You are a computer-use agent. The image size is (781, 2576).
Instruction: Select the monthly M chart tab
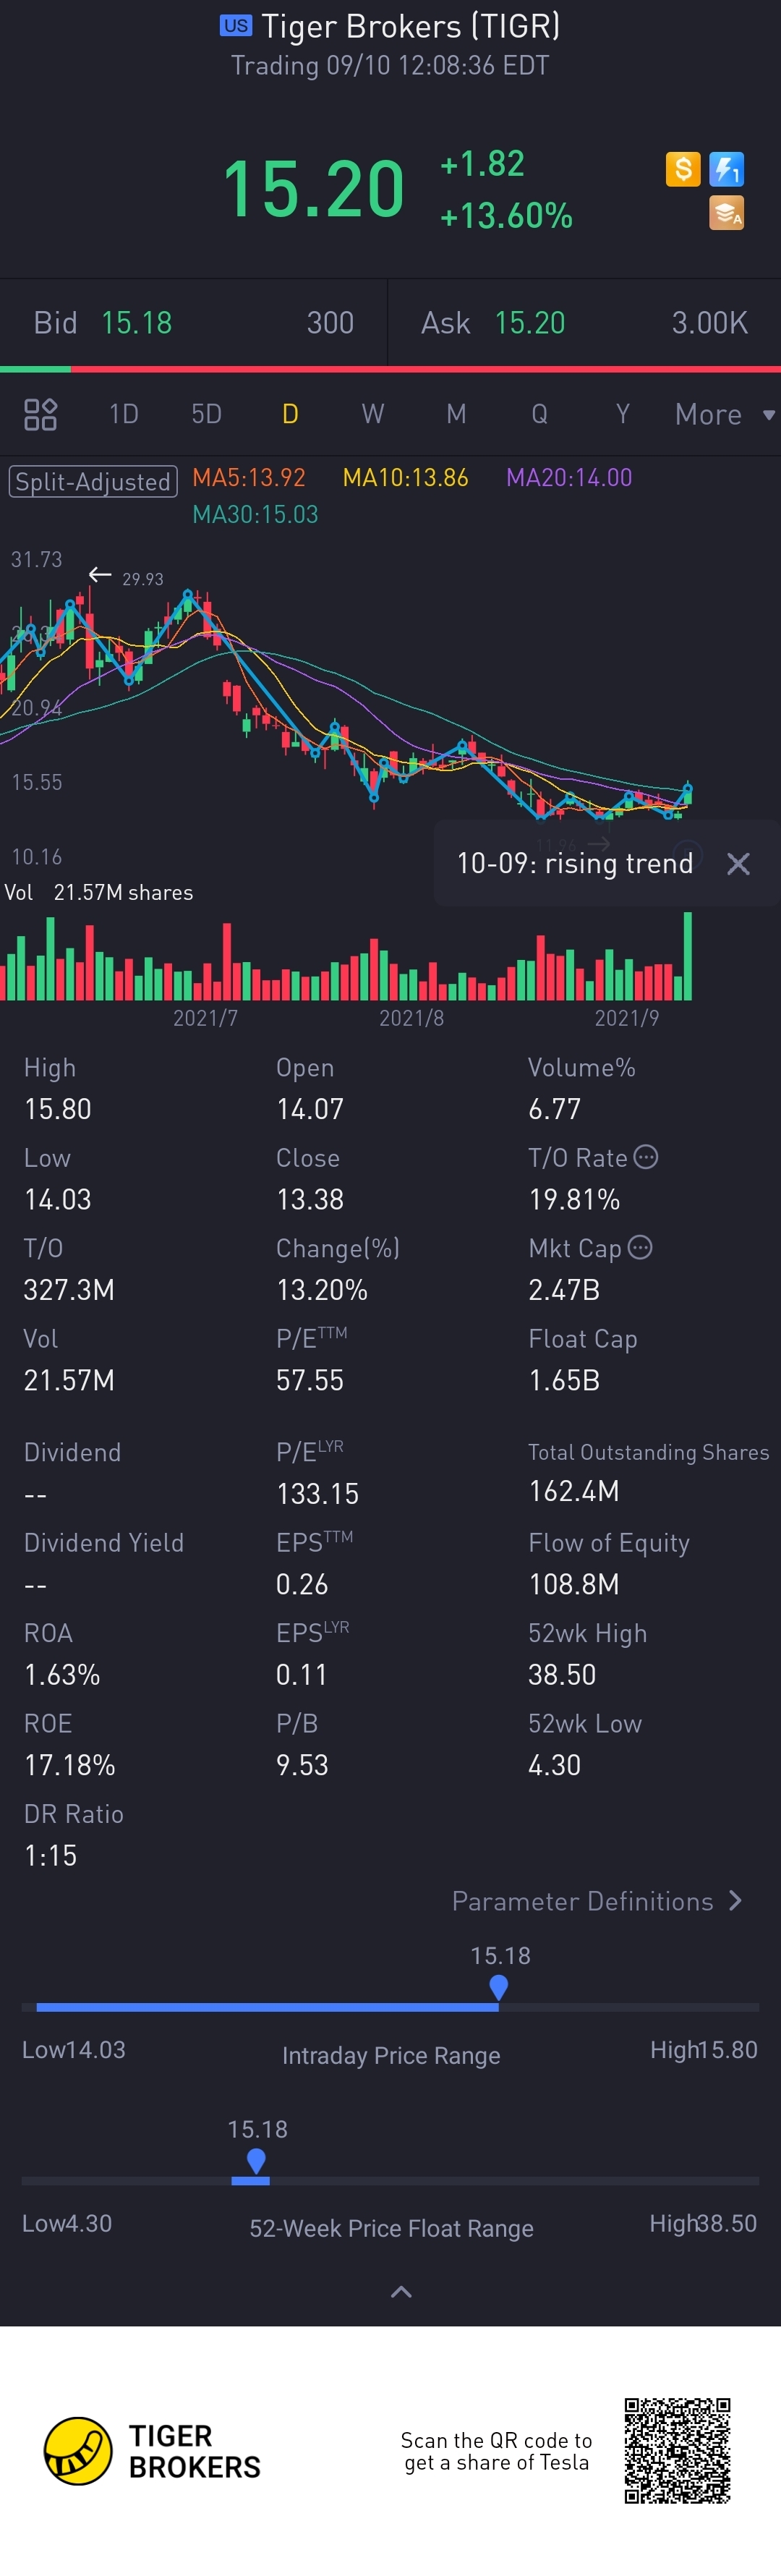456,414
